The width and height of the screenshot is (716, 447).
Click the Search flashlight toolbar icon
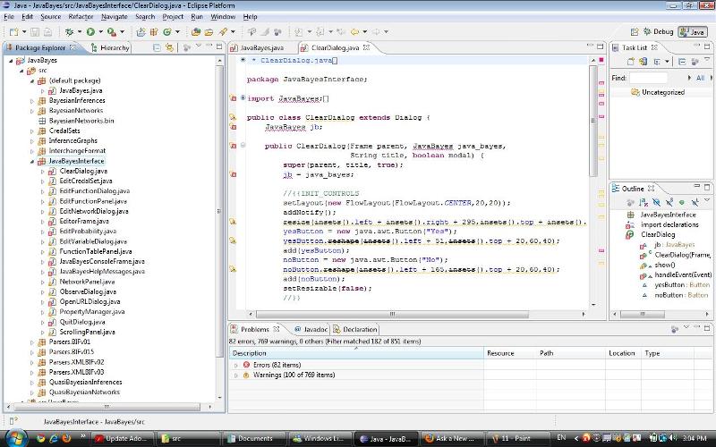223,31
